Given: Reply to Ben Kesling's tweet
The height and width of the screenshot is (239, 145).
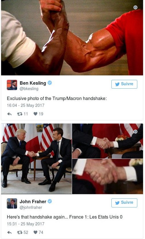Looking at the screenshot, I should pos(9,114).
